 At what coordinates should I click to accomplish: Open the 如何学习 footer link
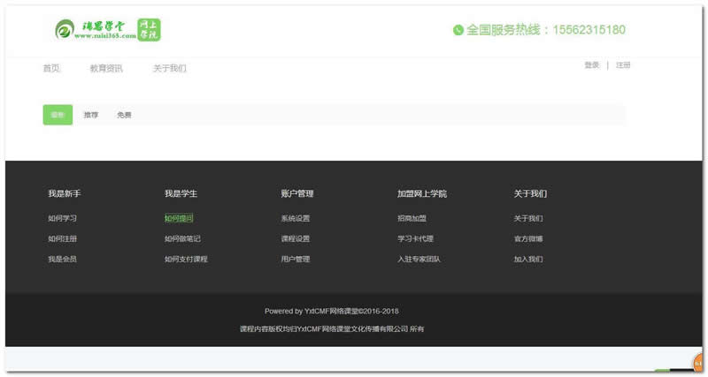coord(62,218)
